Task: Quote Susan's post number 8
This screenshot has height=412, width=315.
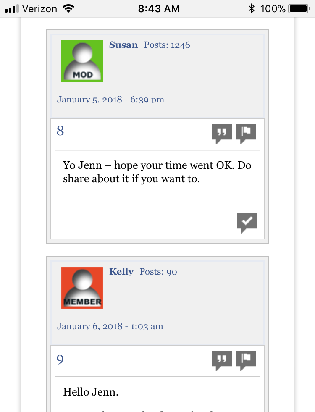Action: pyautogui.click(x=222, y=134)
